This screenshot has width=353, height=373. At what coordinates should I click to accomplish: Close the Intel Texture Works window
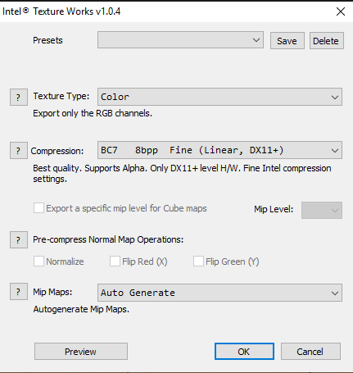[x=341, y=11]
